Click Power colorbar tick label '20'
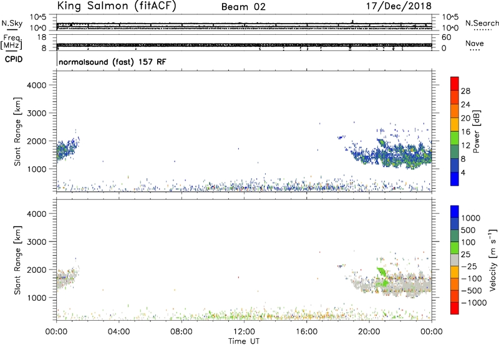 [x=465, y=118]
